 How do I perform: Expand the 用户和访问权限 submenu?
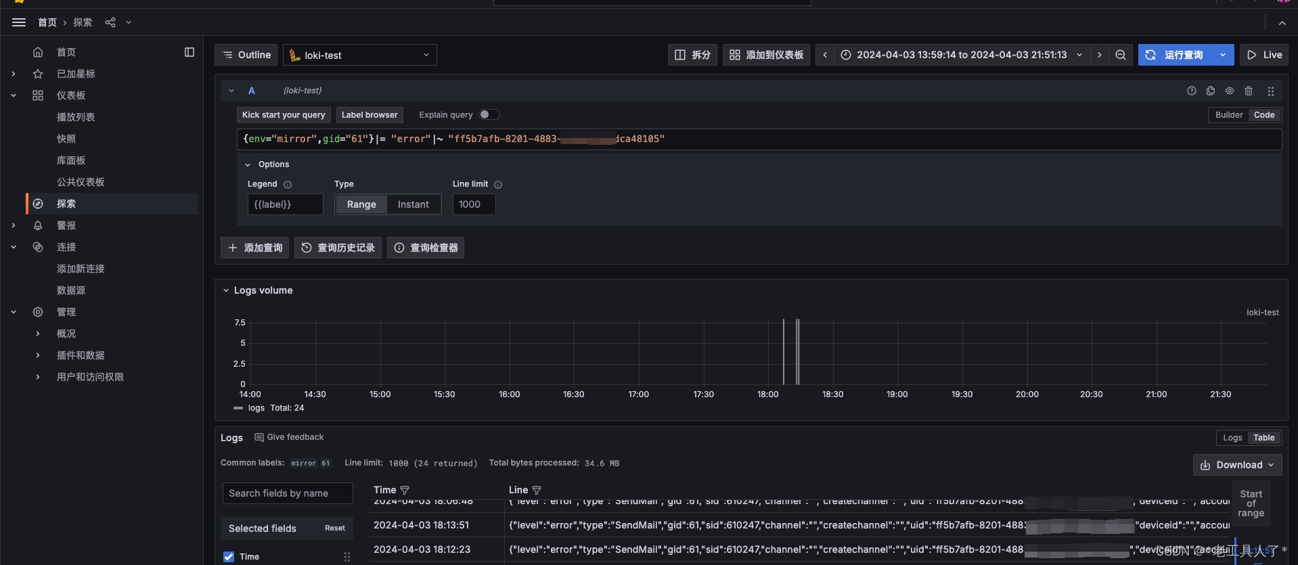point(38,377)
